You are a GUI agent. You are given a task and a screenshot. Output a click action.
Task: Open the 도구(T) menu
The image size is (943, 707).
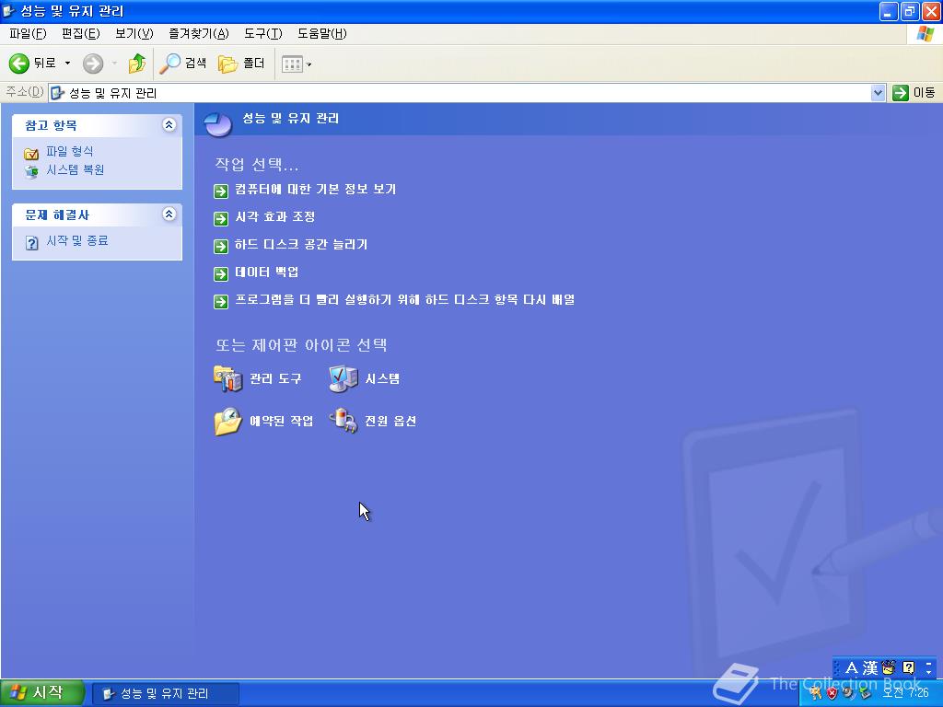[262, 34]
